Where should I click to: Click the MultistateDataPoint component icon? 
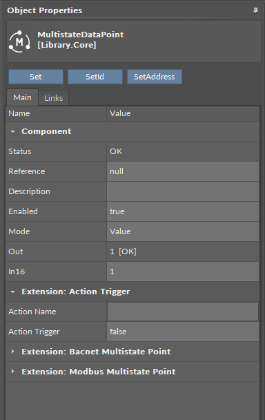point(19,41)
